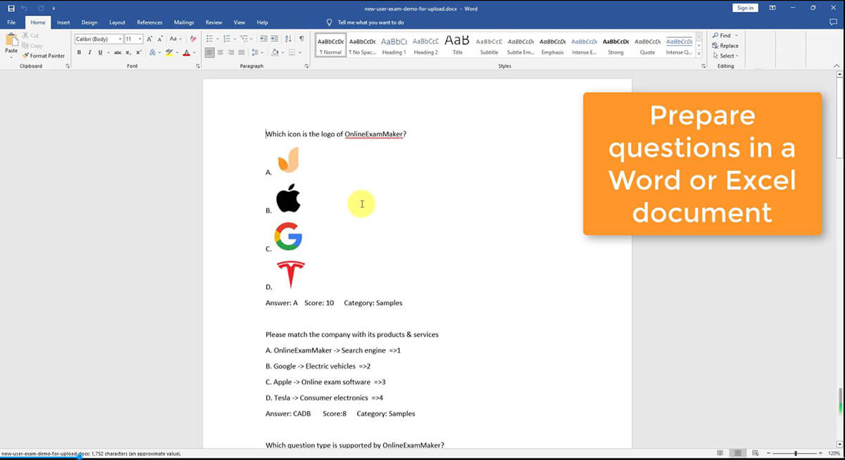Open the Paste options arrow below Paste

[x=11, y=57]
